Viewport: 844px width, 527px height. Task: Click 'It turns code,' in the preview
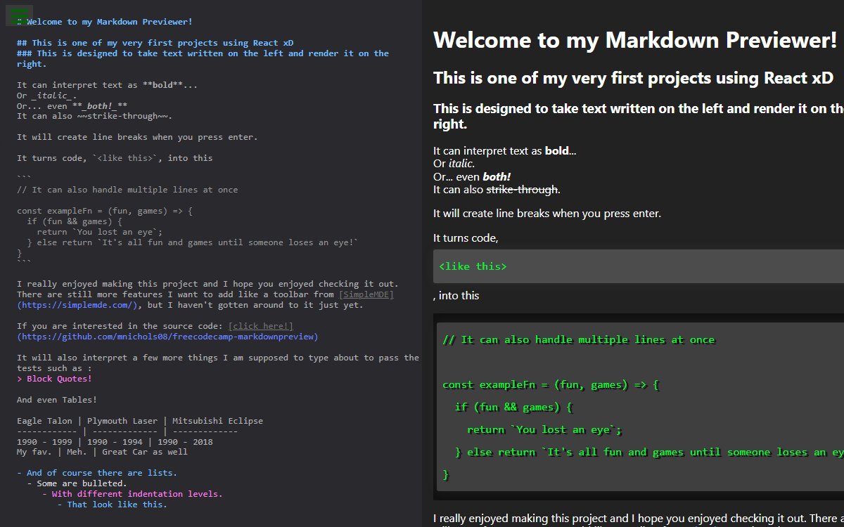click(x=466, y=238)
